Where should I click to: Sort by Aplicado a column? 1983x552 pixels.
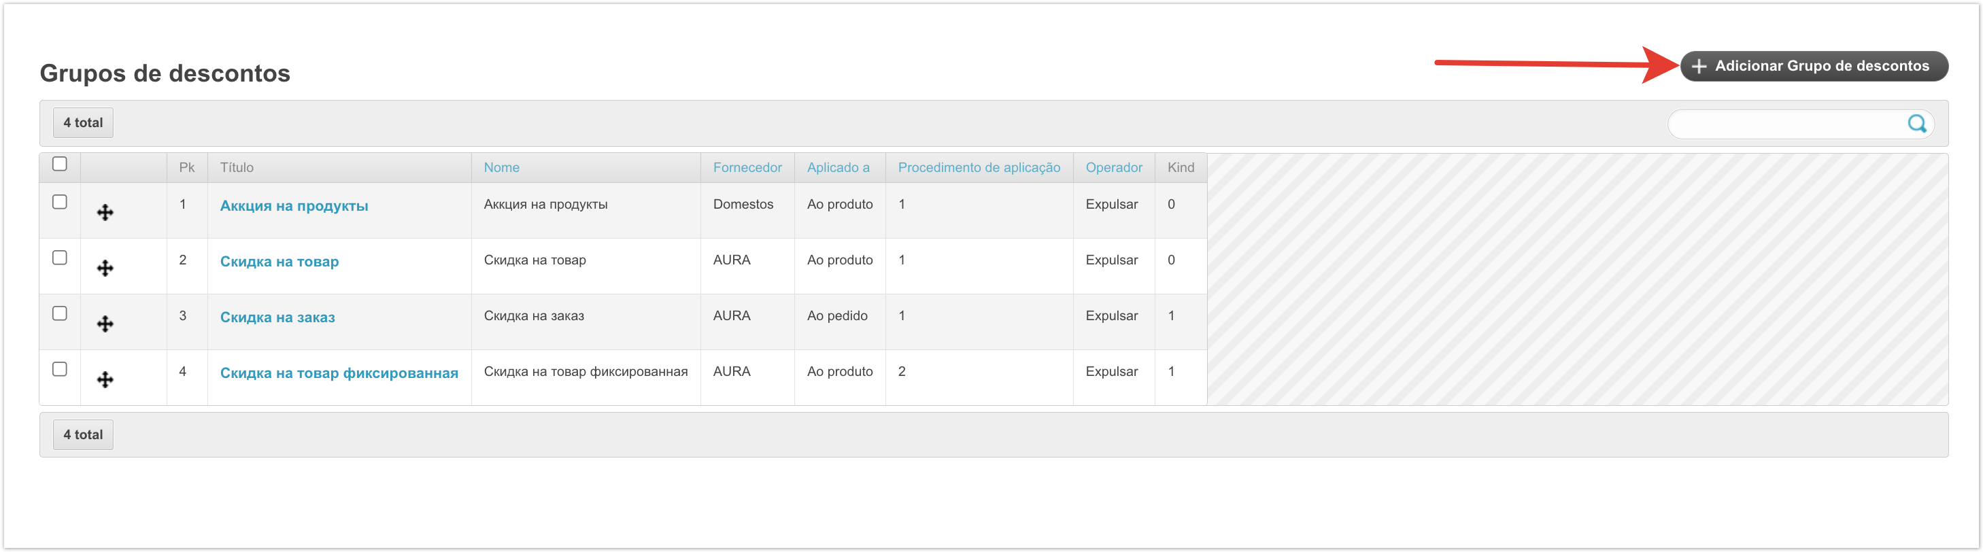point(838,168)
